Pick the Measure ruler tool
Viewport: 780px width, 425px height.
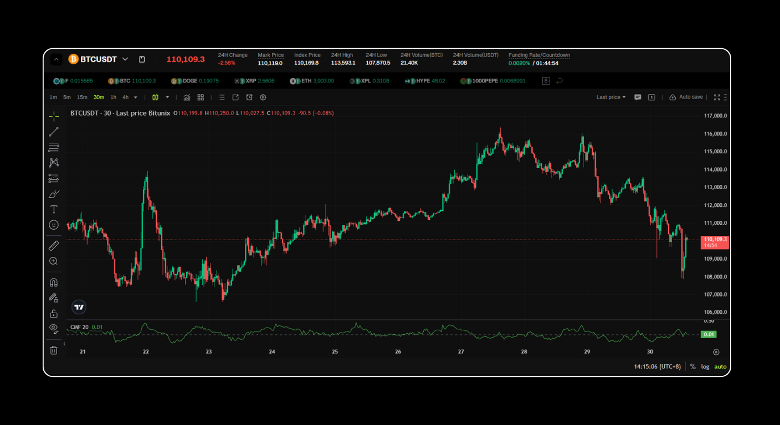tap(54, 245)
